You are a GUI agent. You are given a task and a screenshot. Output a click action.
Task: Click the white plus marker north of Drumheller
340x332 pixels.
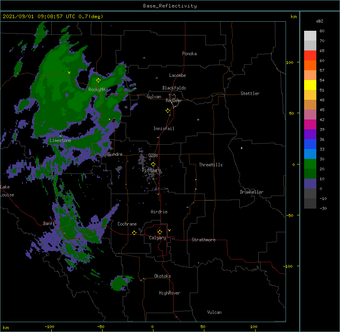click(241, 148)
